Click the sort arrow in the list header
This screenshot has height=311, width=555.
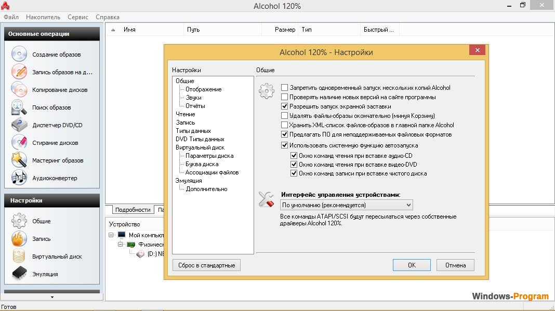click(x=113, y=30)
